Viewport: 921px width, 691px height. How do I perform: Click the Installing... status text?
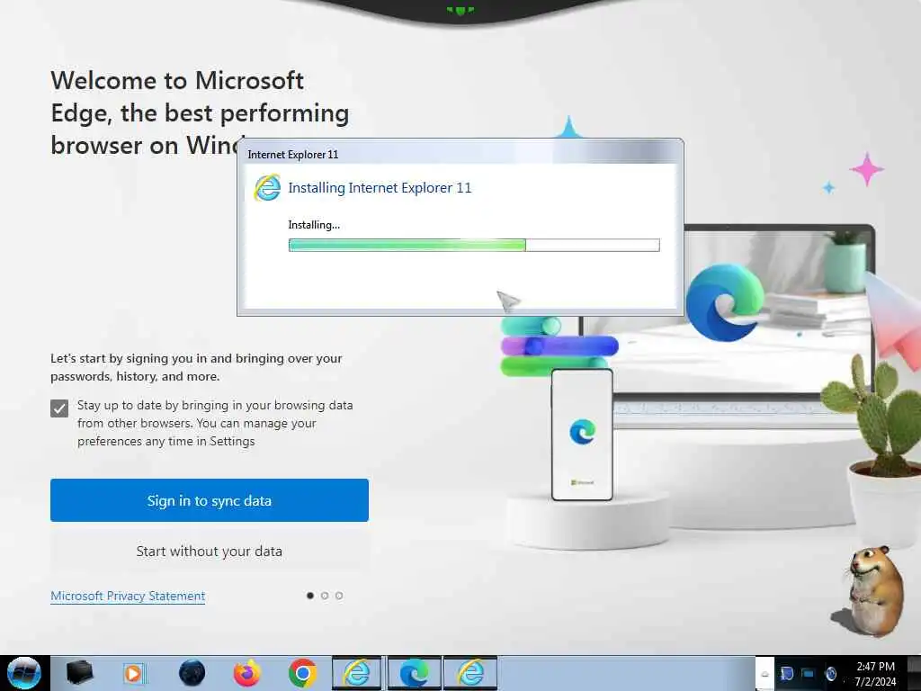click(x=314, y=224)
